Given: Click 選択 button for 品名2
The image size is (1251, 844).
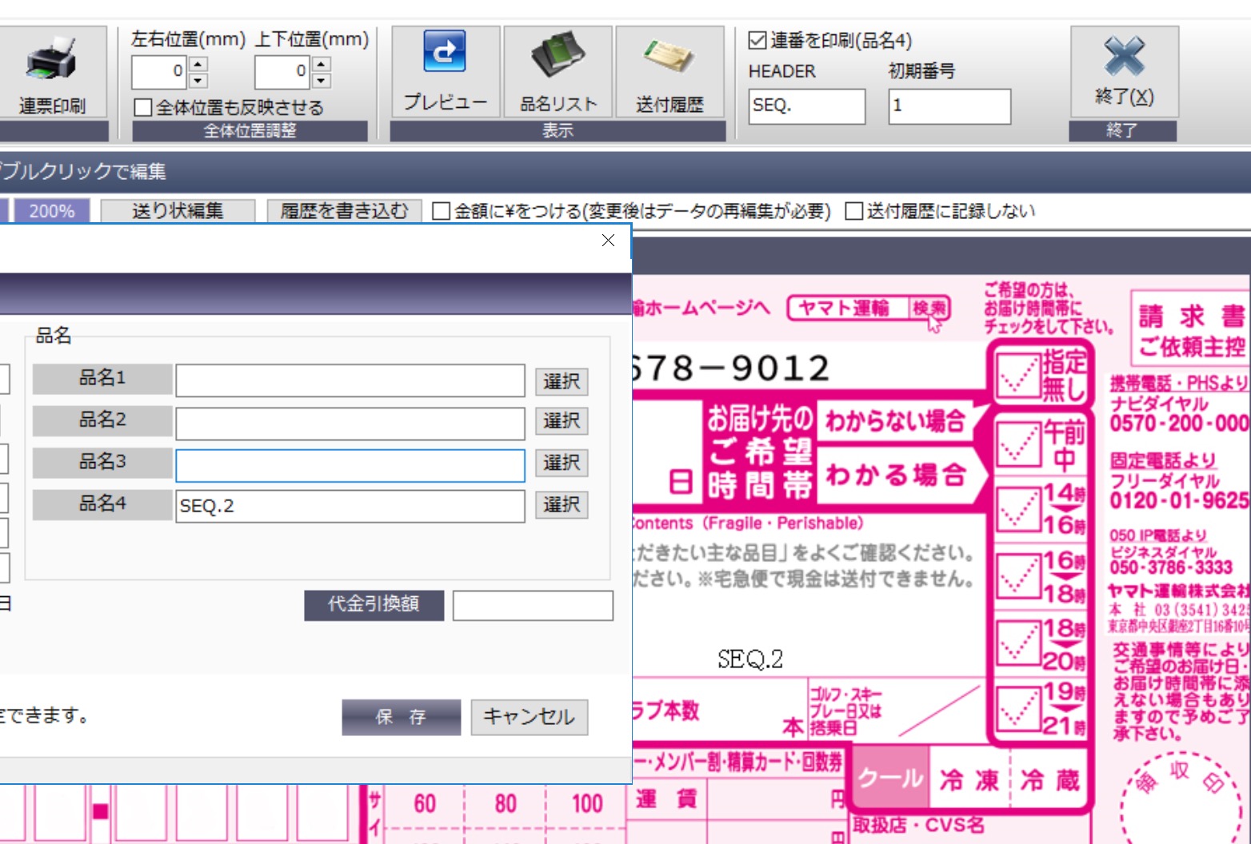Looking at the screenshot, I should [x=562, y=421].
